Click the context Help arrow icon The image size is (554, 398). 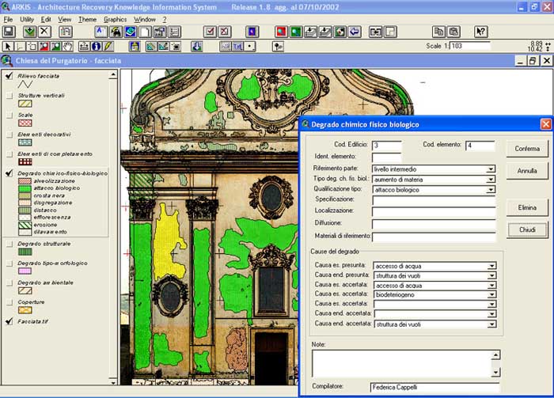[x=480, y=32]
